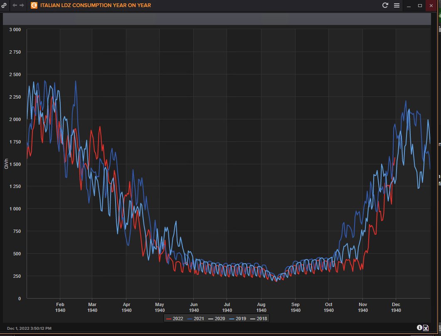Go forward using the right arrow
Screen dimensions: 441x336
click(22, 5)
